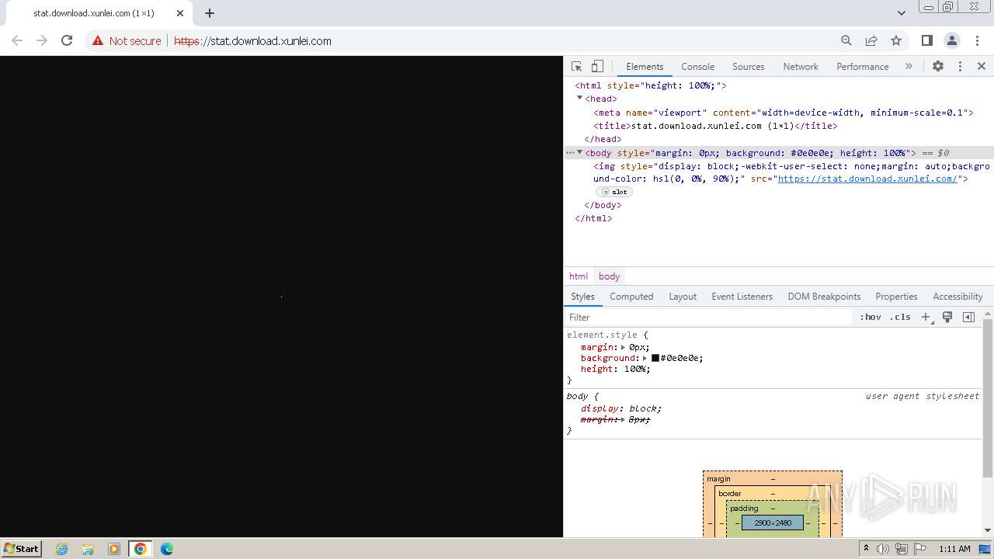Click the display: block declaration
994x559 pixels.
point(620,408)
